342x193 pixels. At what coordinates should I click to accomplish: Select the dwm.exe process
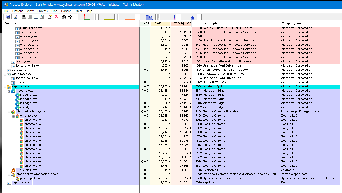22,82
